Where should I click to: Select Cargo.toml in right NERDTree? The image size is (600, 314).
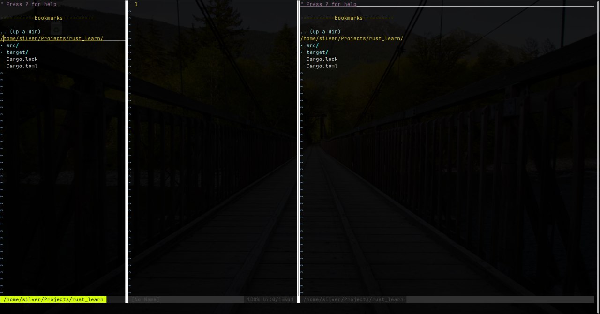pos(322,66)
